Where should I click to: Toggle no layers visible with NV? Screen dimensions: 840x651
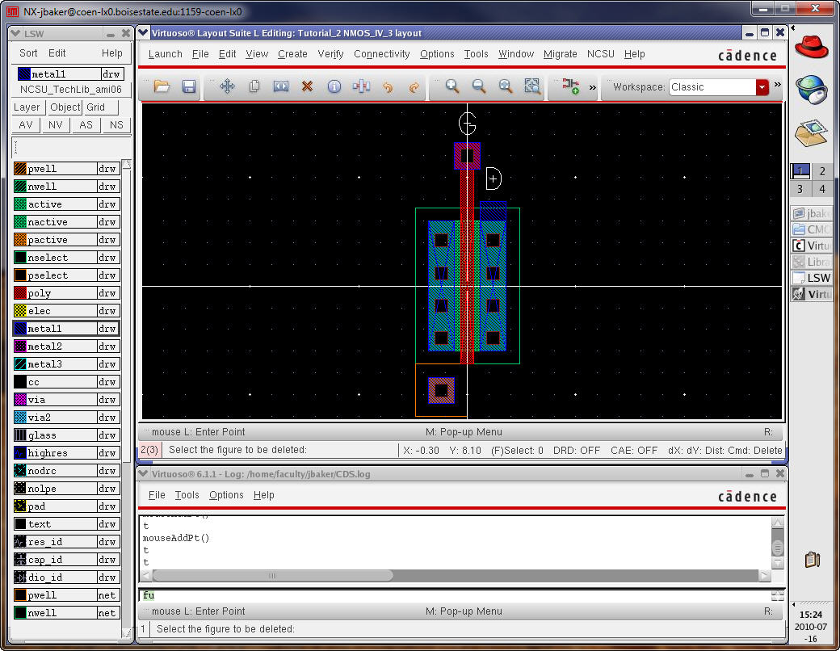(55, 125)
